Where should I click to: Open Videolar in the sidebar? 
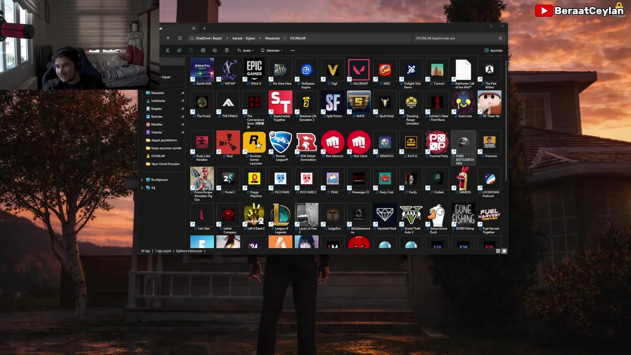click(156, 132)
